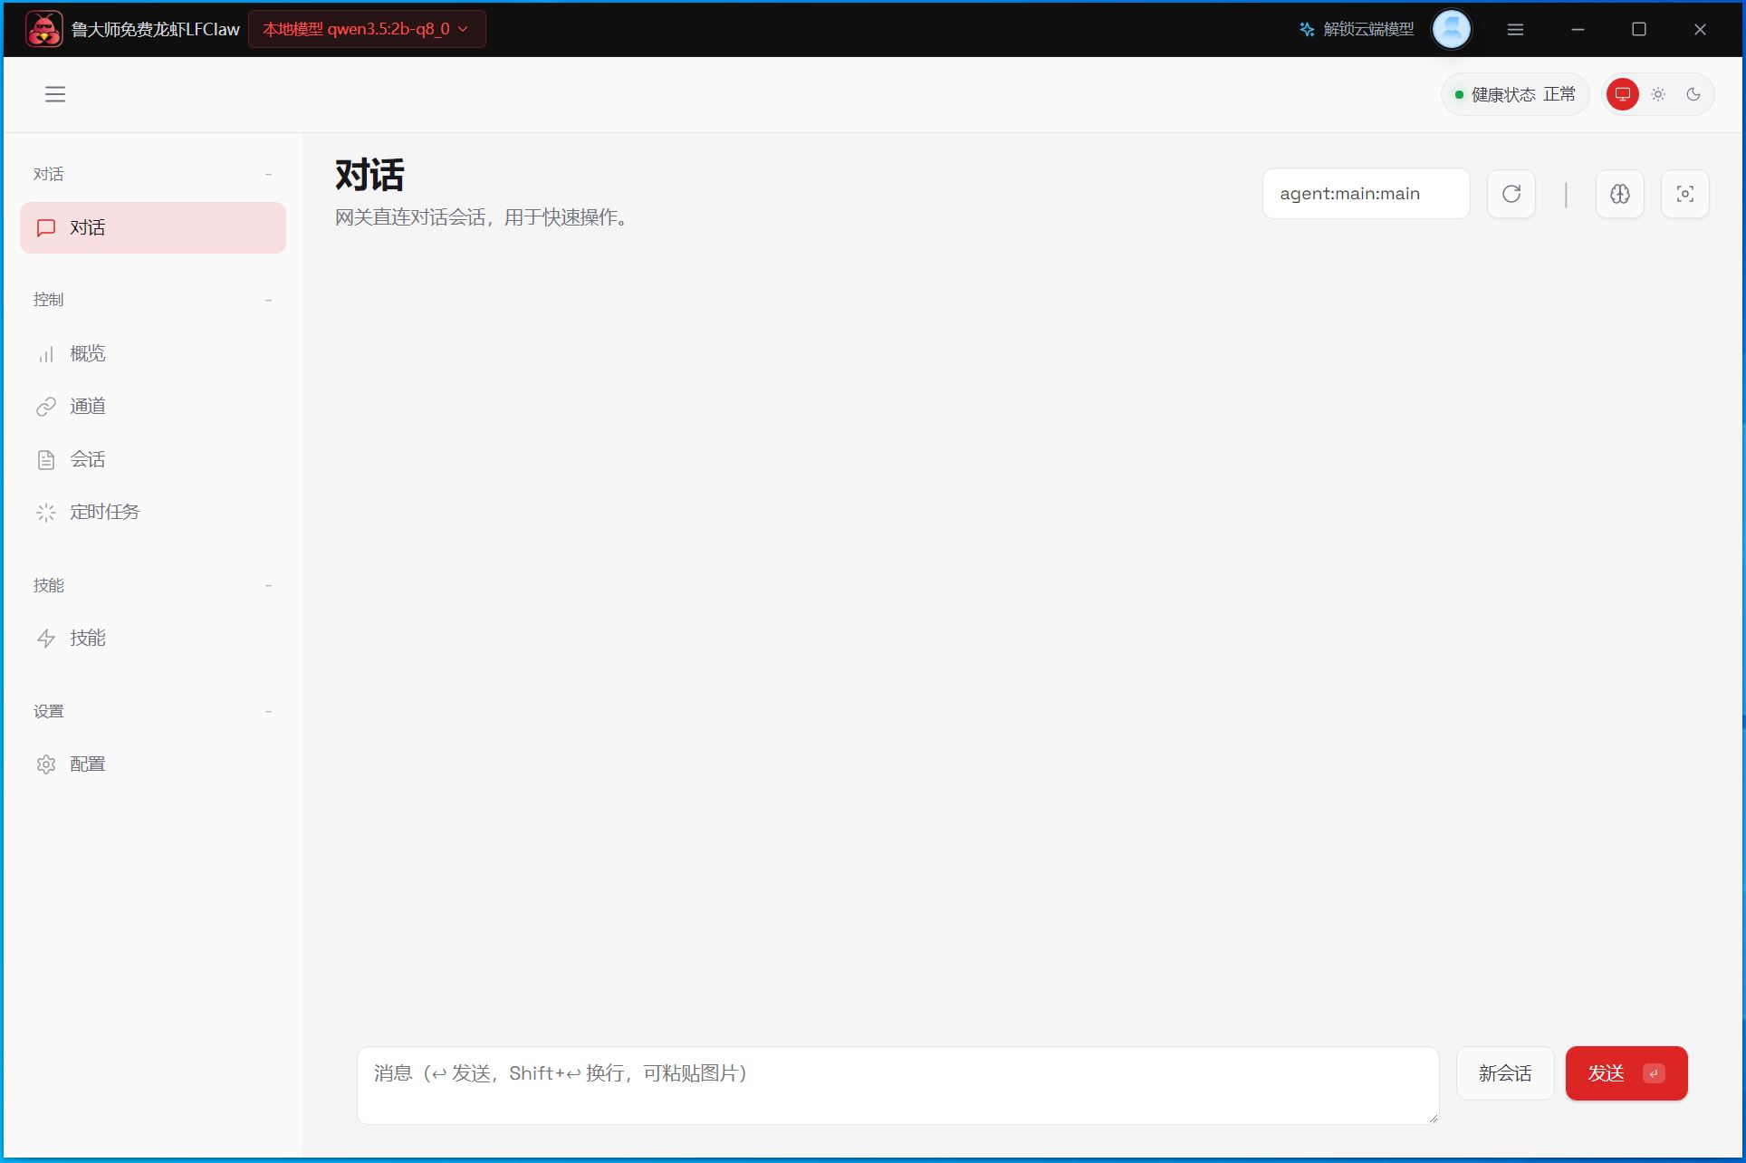Click the user avatar in the title bar
This screenshot has height=1163, width=1746.
pyautogui.click(x=1452, y=28)
